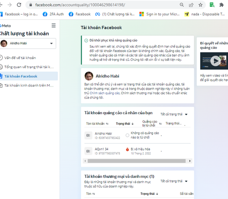Open commerce accounts Tất cả trạng thái filter
The width and height of the screenshot is (228, 199).
pyautogui.click(x=174, y=181)
